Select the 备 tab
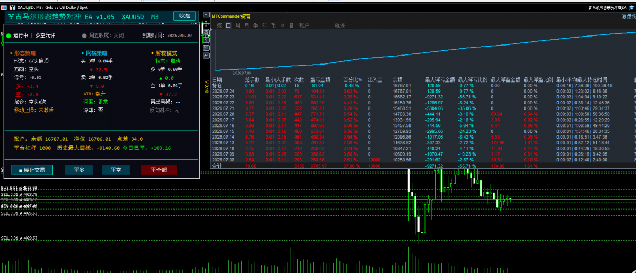 [291, 25]
